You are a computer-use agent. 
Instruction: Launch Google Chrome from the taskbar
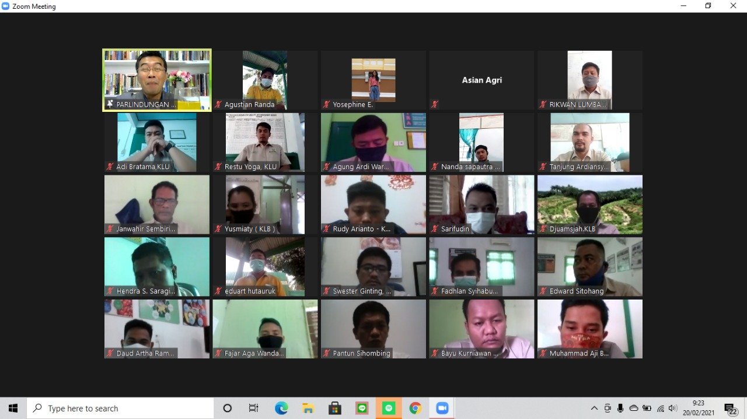(x=415, y=409)
